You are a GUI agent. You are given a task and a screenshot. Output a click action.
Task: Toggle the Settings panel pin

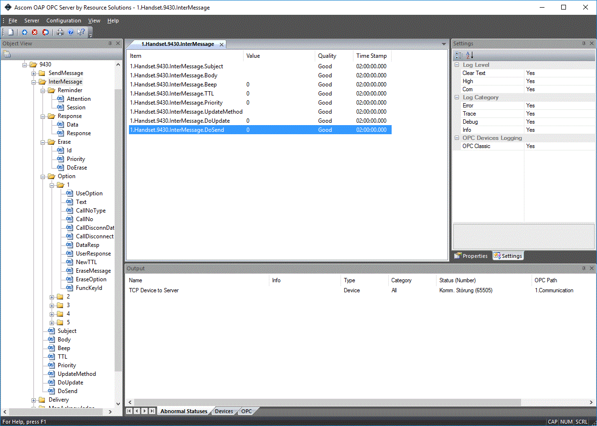pyautogui.click(x=583, y=43)
